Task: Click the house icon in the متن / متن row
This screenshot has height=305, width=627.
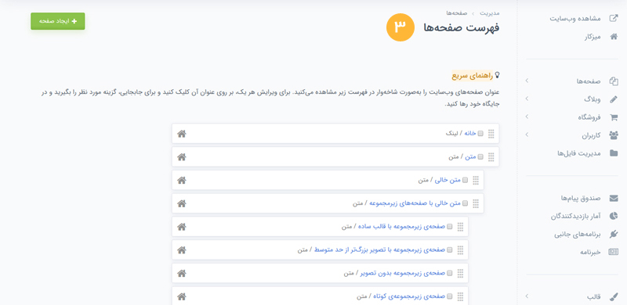Action: click(x=182, y=157)
